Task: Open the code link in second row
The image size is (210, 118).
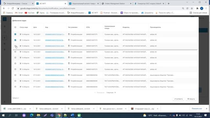Action: coord(55,40)
